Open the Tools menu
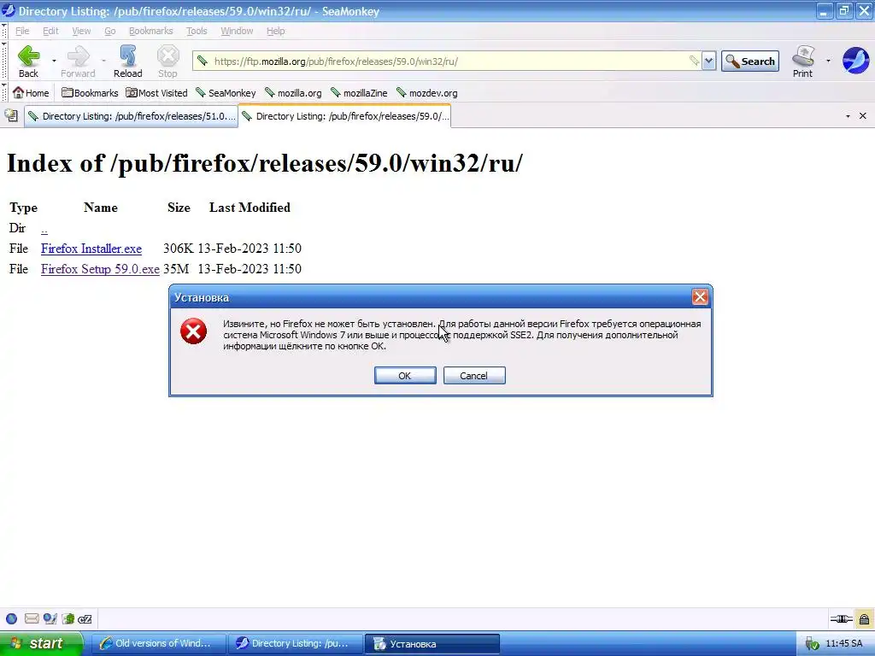Viewport: 875px width, 656px height. [x=197, y=31]
